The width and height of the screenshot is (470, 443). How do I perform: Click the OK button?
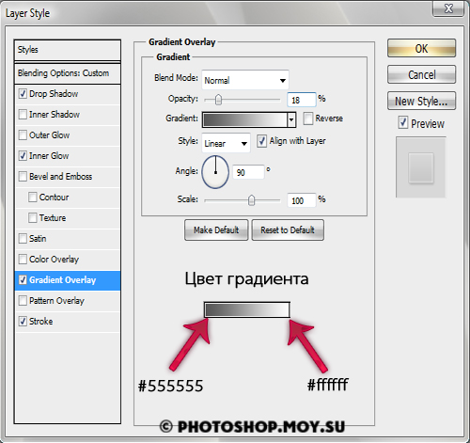pyautogui.click(x=421, y=48)
